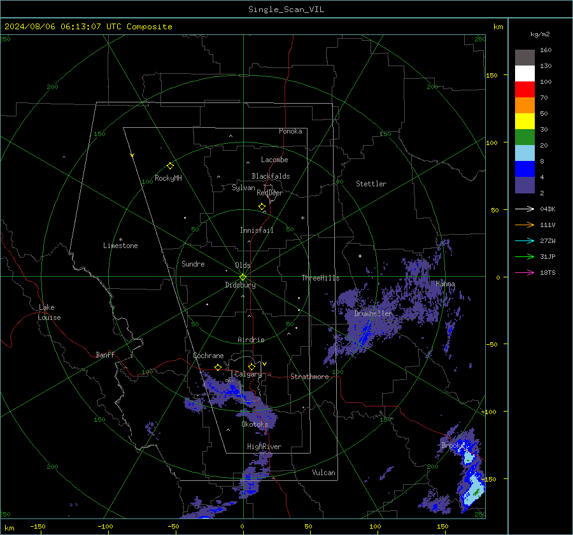Select the blue 4-8 legend swatch

(525, 169)
